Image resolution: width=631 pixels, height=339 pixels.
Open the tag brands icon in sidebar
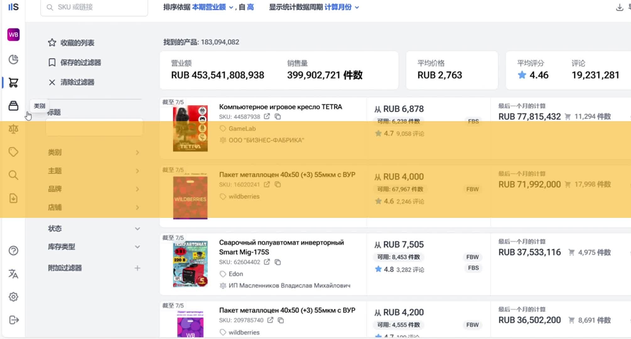coord(13,152)
